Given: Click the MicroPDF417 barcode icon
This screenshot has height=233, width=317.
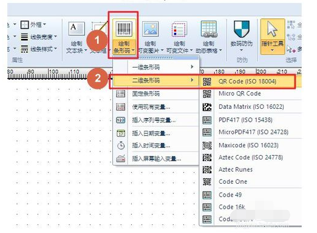Looking at the screenshot, I should click(207, 133).
